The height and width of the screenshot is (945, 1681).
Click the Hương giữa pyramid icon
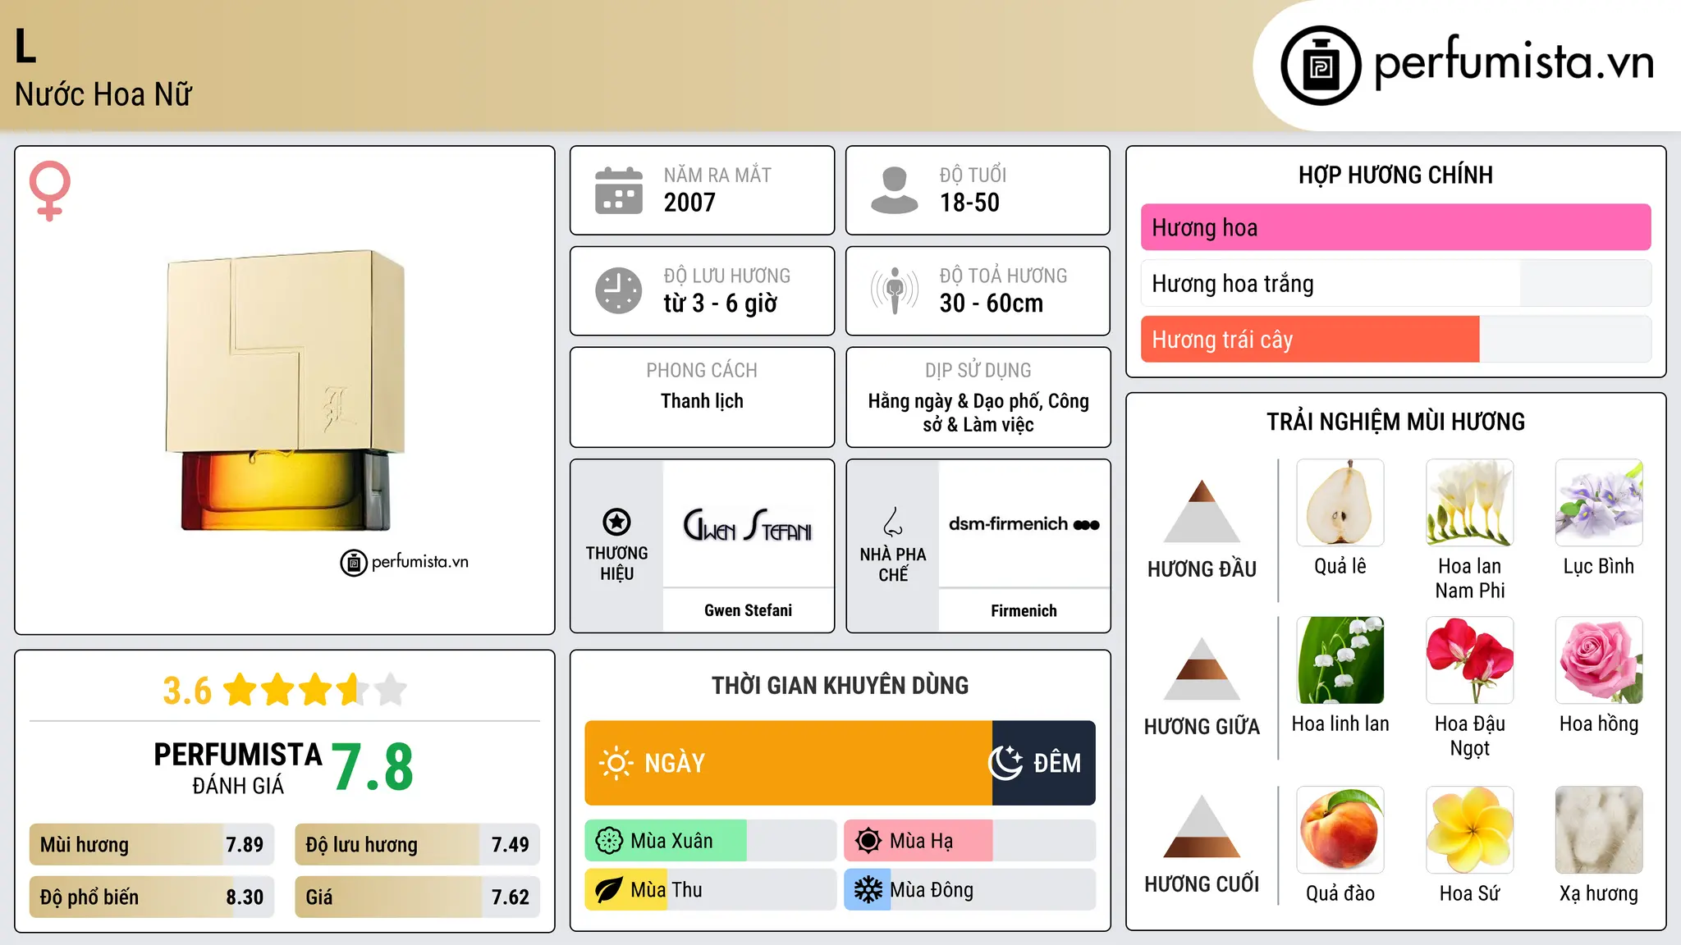click(x=1202, y=669)
